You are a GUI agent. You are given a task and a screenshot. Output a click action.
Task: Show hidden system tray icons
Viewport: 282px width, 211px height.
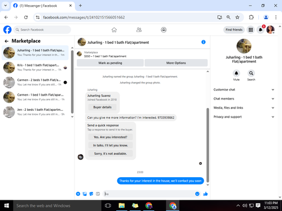238,205
